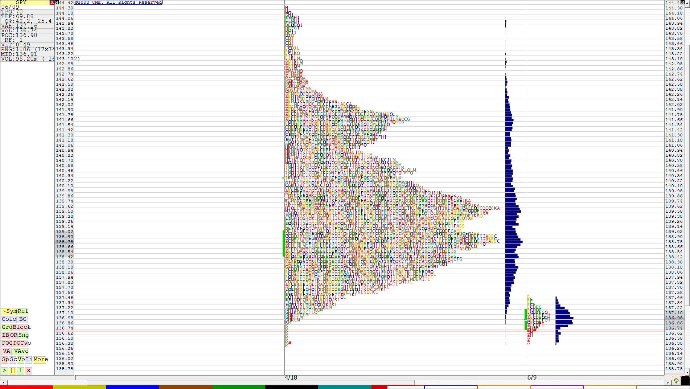Click the + add button
The height and width of the screenshot is (389, 690).
(x=21, y=370)
